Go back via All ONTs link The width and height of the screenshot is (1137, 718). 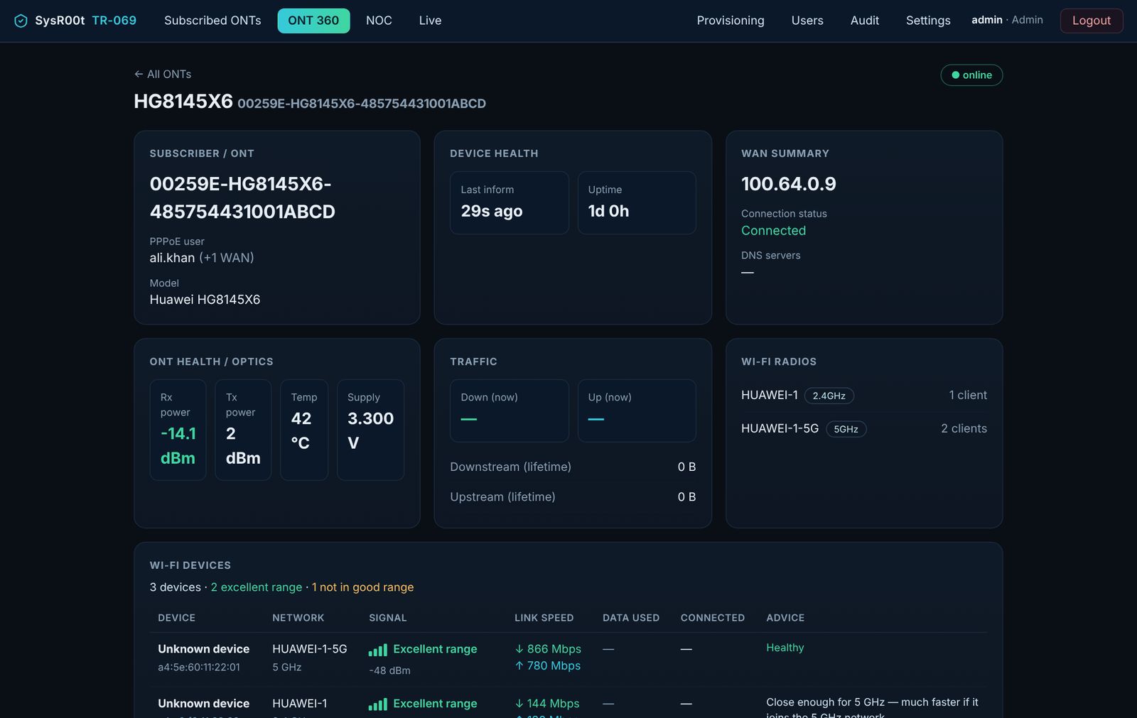coord(163,74)
